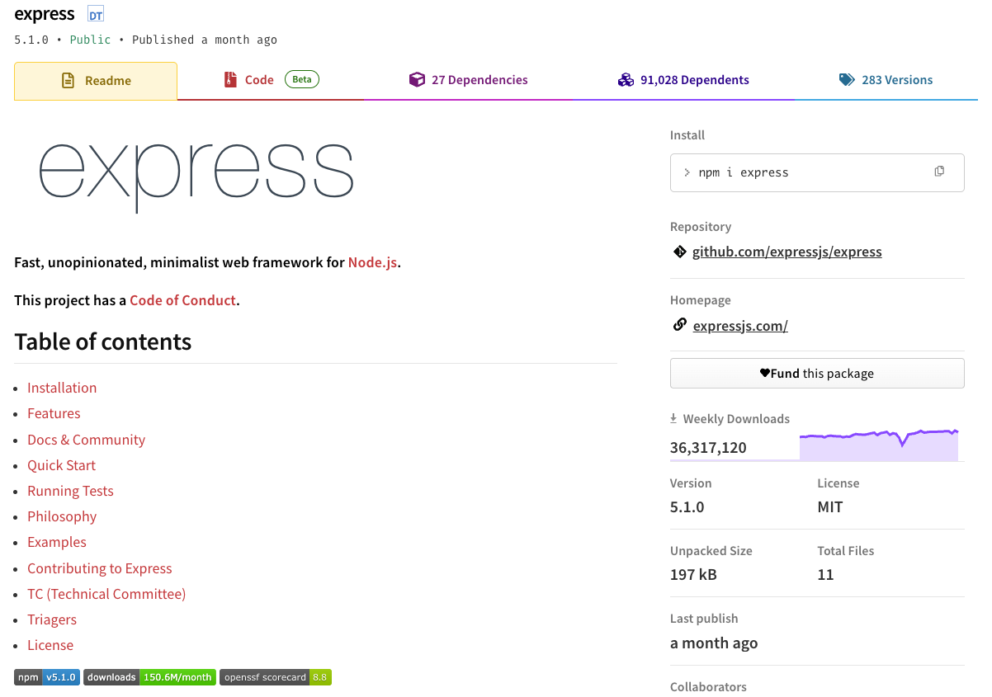
Task: Select the npm i express command text
Action: [x=744, y=172]
